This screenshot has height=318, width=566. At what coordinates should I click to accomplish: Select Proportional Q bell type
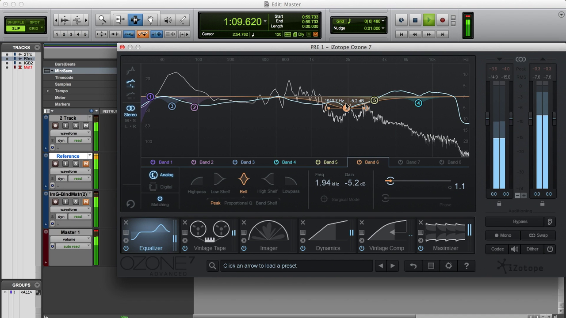point(238,203)
